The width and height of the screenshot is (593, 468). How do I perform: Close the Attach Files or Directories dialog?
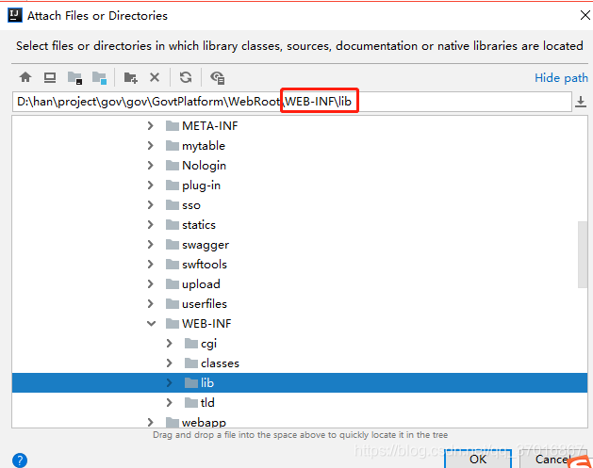(585, 15)
